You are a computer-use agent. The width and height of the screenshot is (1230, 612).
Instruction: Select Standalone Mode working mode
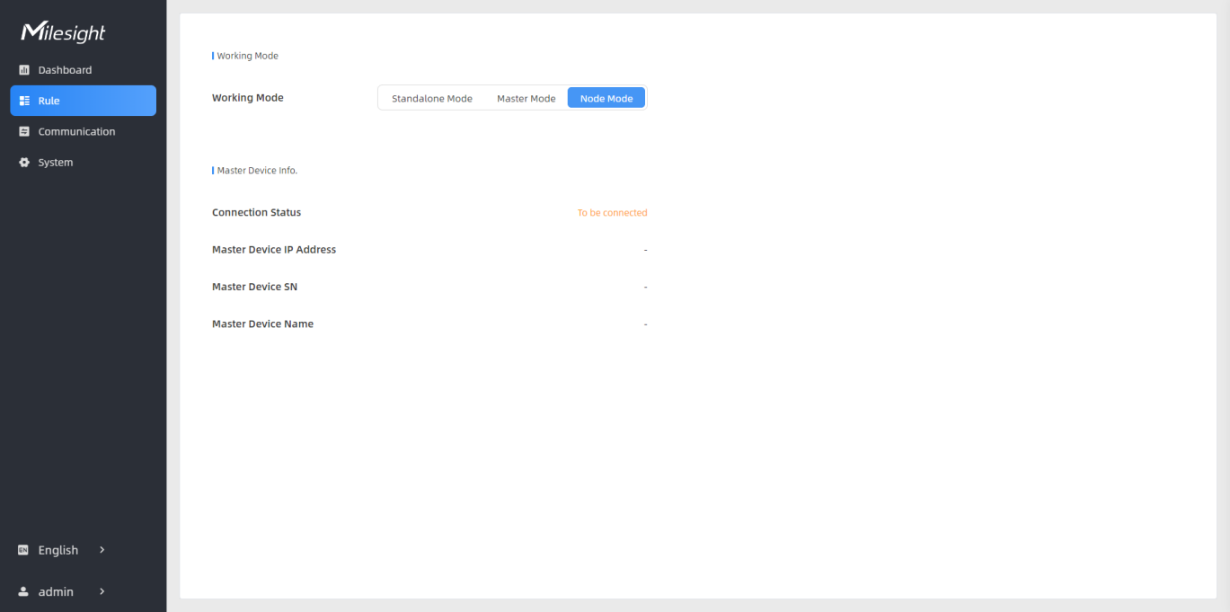(431, 99)
